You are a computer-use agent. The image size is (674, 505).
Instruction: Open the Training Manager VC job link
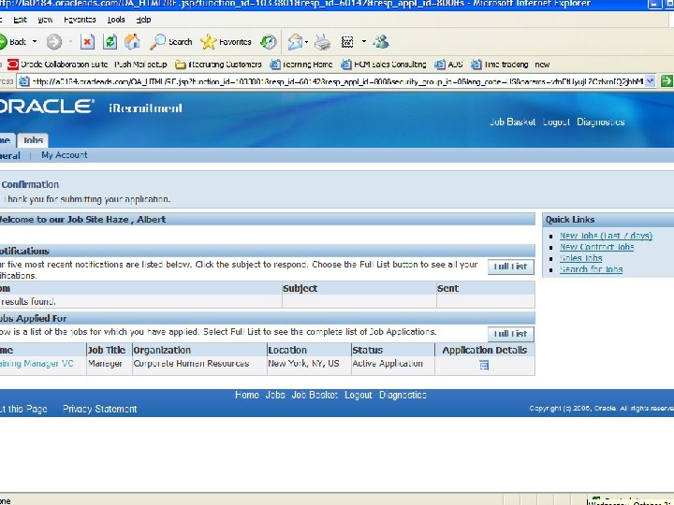click(37, 363)
